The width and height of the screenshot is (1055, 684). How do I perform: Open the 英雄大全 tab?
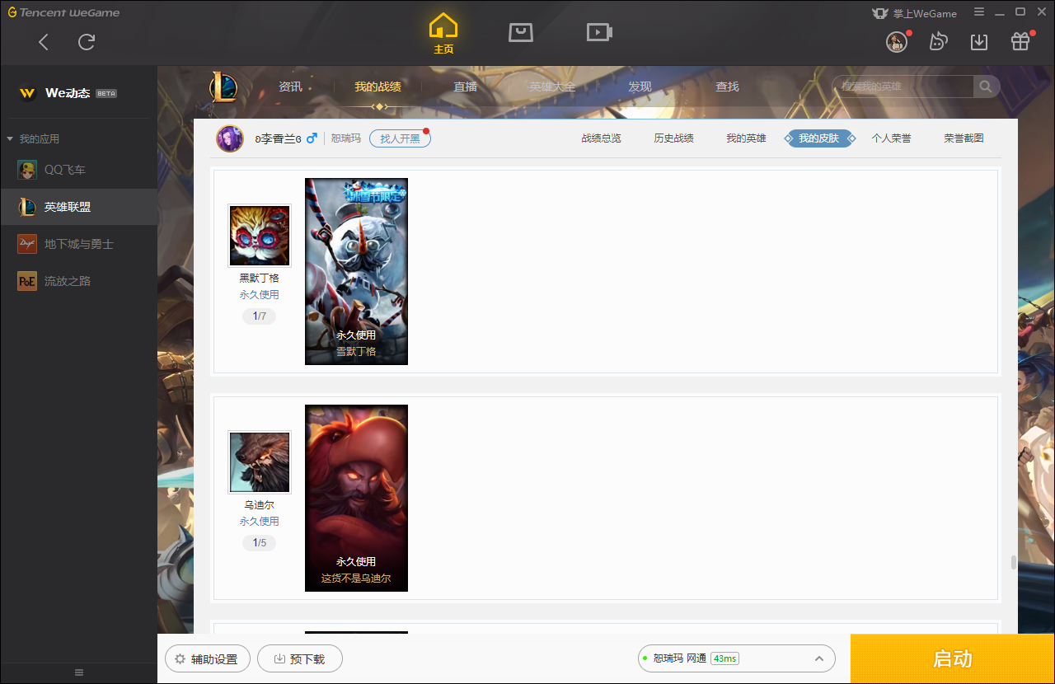pos(552,87)
